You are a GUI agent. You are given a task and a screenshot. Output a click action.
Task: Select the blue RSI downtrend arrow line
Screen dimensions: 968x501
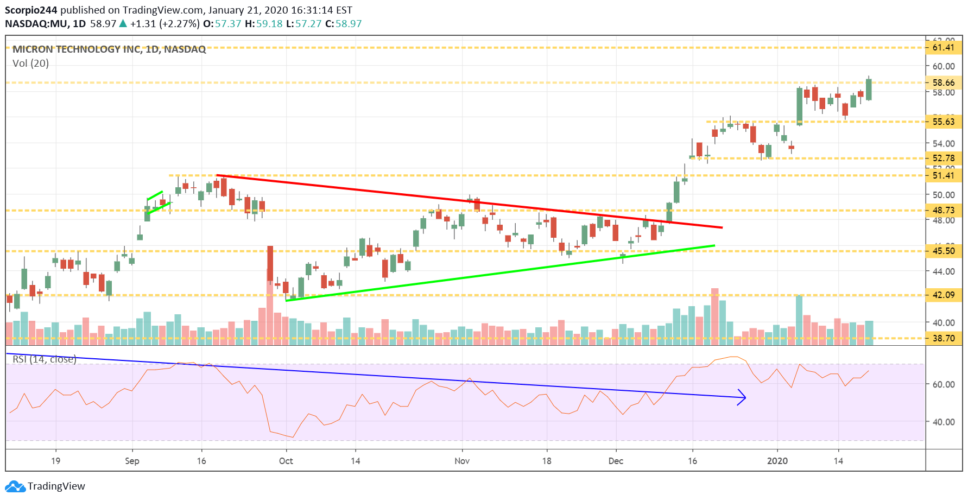click(x=375, y=376)
